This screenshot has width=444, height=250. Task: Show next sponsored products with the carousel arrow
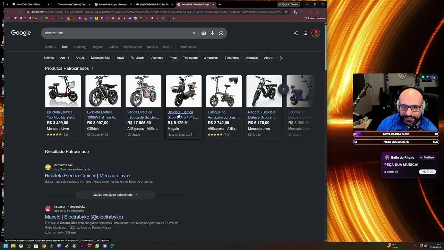tap(283, 89)
